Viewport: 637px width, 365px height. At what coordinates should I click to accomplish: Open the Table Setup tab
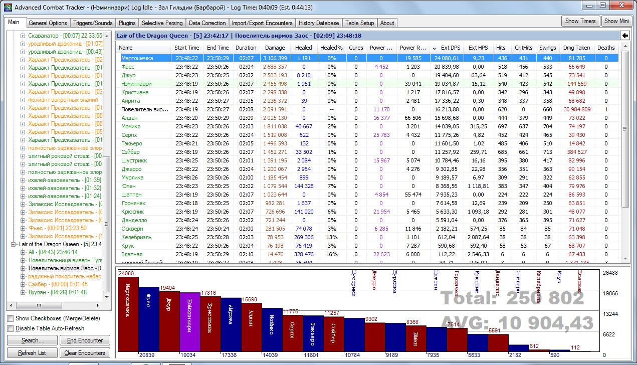[x=360, y=23]
